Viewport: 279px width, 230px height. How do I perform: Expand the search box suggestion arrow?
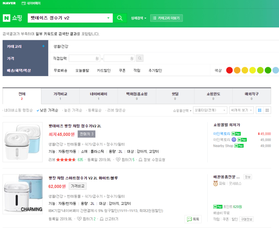108,18
